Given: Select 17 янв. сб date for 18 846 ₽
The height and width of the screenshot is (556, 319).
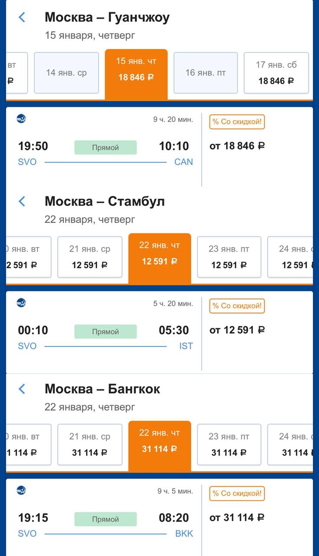Looking at the screenshot, I should pos(276,73).
